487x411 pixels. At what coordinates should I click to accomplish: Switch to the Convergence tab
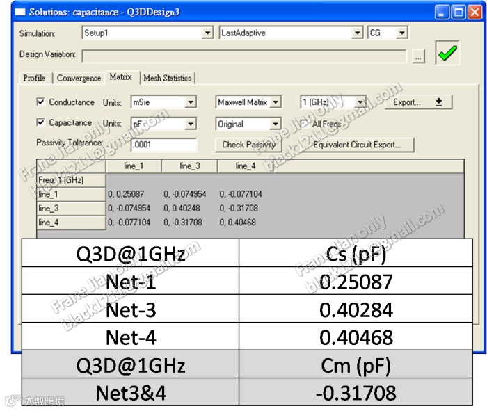(79, 78)
